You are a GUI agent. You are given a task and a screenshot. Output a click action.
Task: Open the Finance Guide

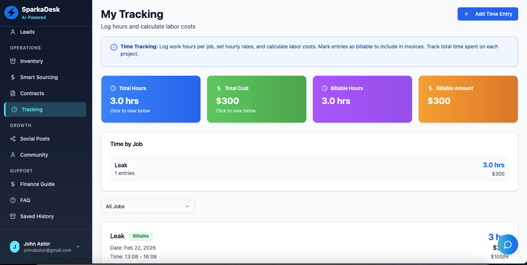click(x=45, y=184)
